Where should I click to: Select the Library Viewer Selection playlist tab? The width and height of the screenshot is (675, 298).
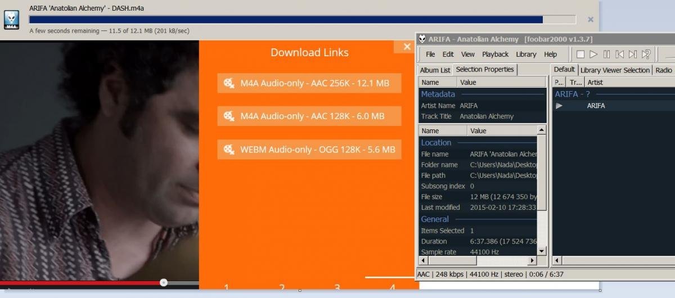click(615, 70)
